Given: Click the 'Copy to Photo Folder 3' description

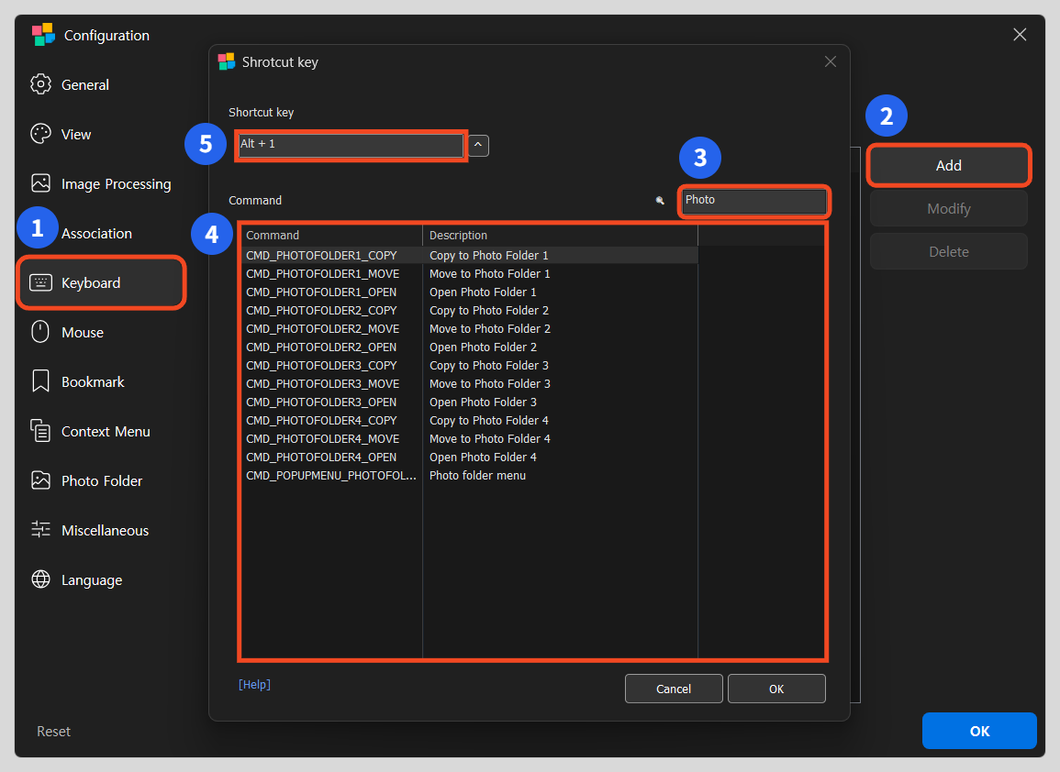Looking at the screenshot, I should [489, 366].
